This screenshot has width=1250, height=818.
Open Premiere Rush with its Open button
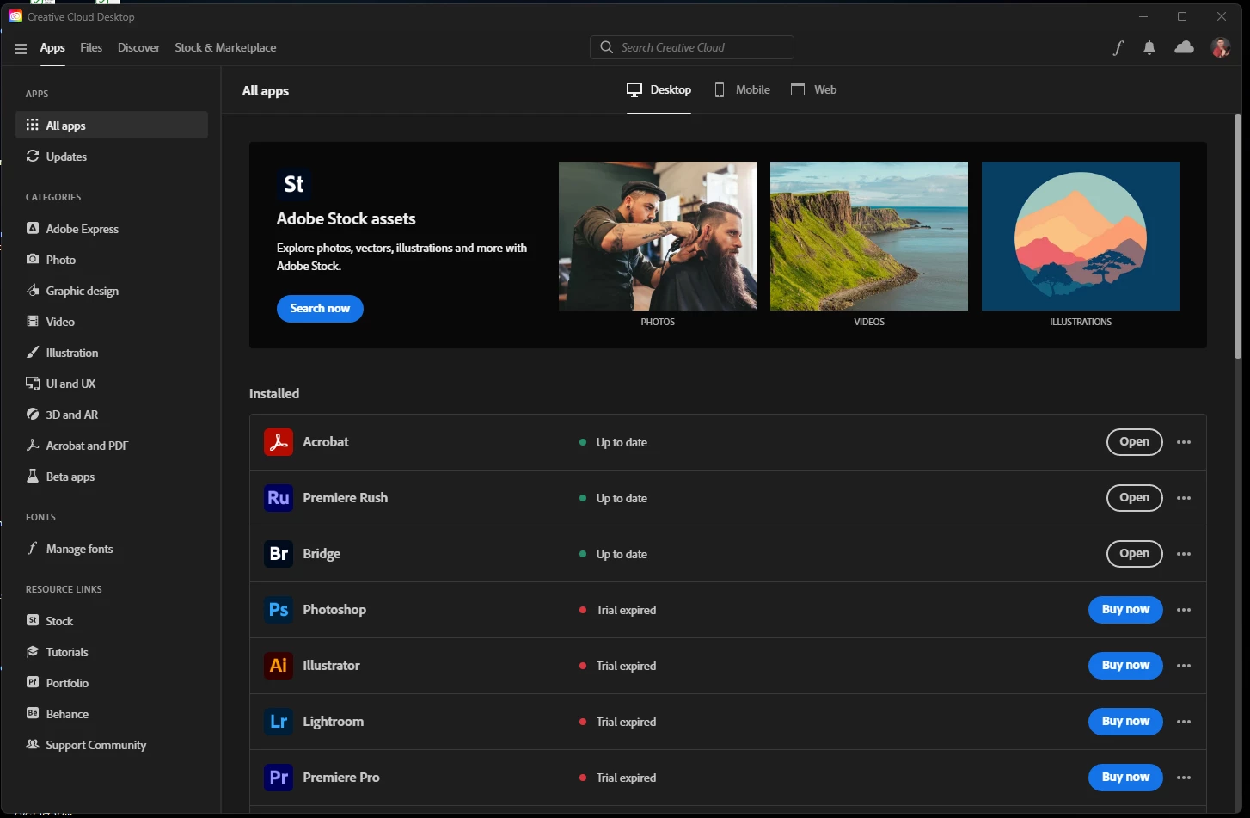point(1134,498)
